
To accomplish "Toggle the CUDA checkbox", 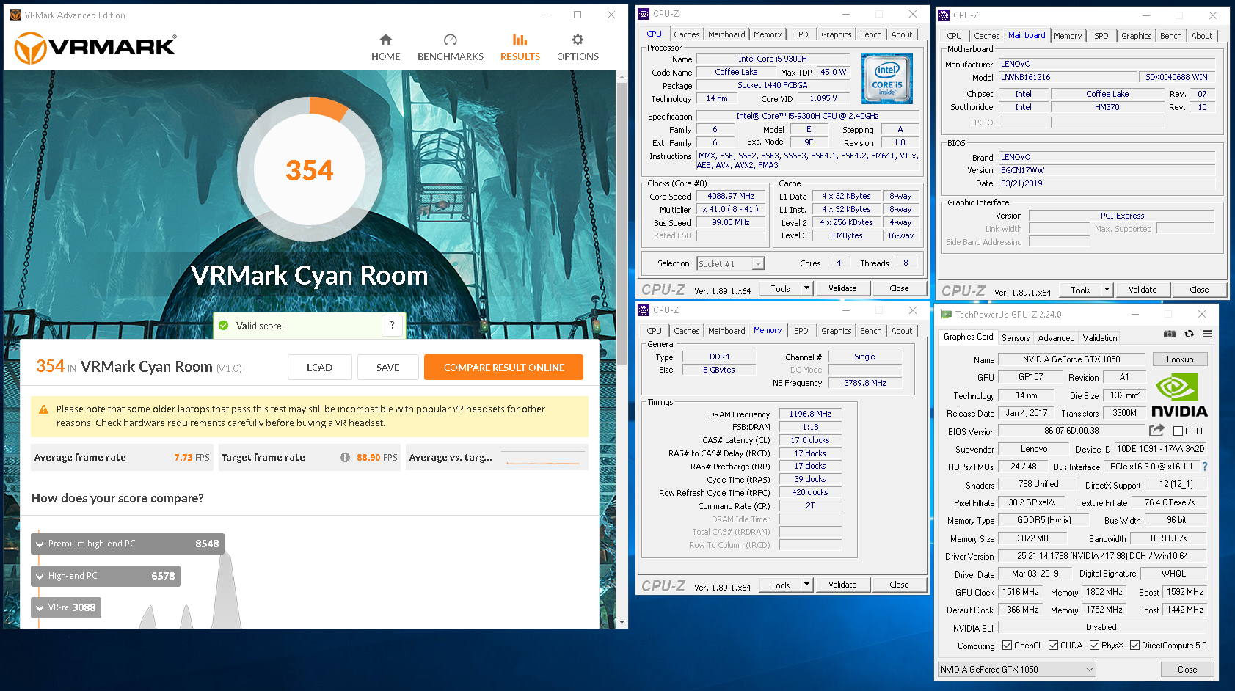I will coord(1053,646).
